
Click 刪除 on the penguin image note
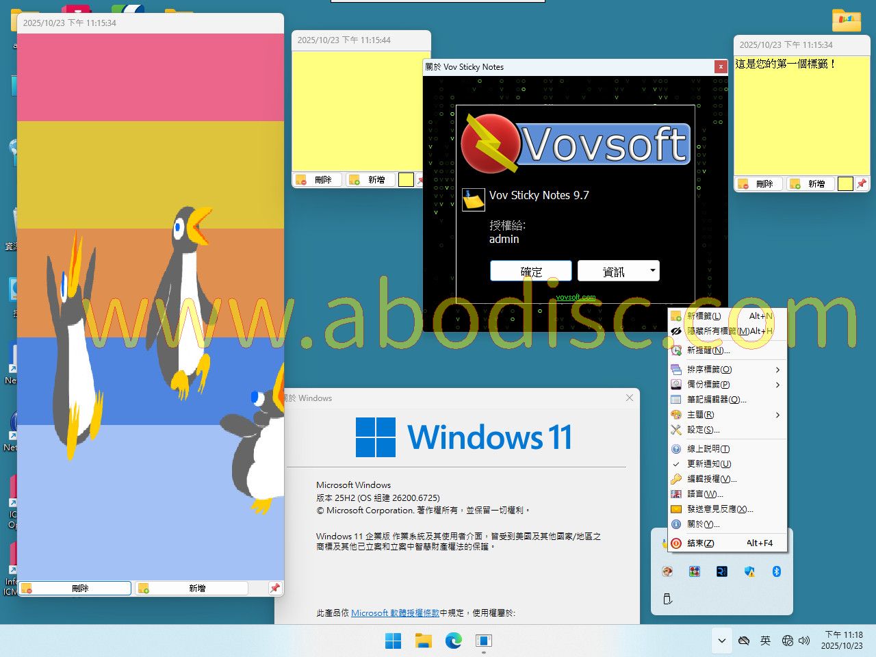click(x=75, y=588)
